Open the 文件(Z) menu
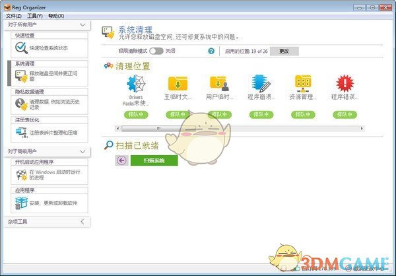The image size is (396, 276). click(14, 16)
